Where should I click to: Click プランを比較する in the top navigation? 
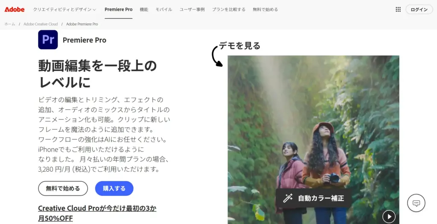[x=229, y=9]
